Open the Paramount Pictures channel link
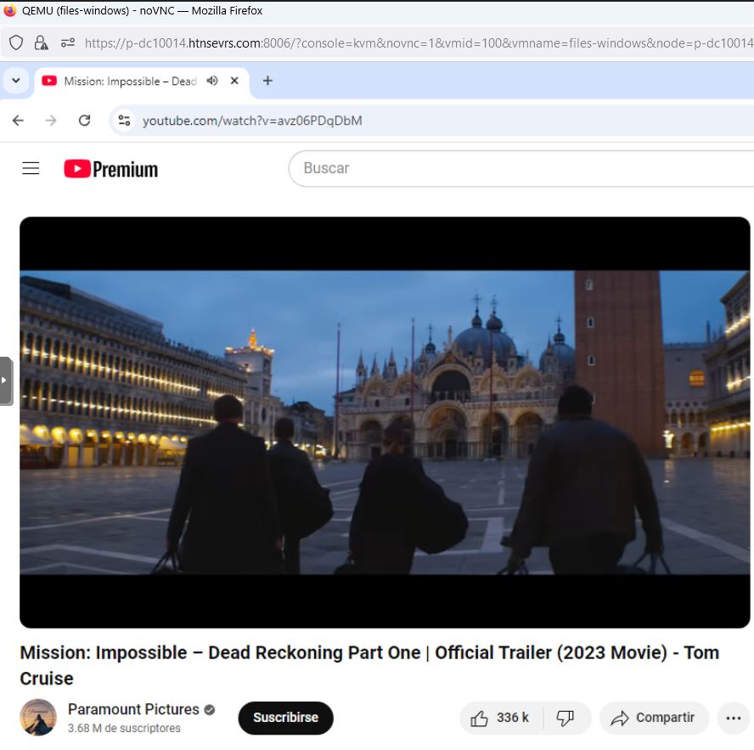This screenshot has height=750, width=754. point(133,709)
